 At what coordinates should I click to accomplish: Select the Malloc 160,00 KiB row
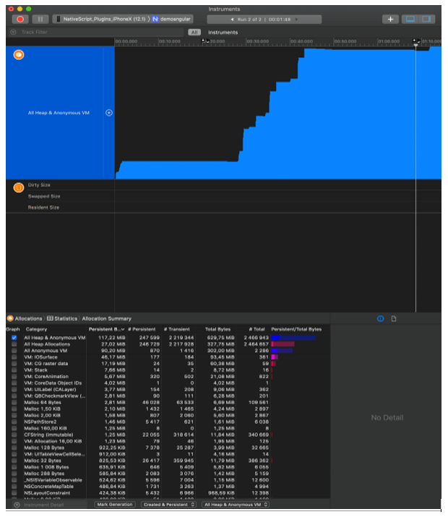point(168,429)
